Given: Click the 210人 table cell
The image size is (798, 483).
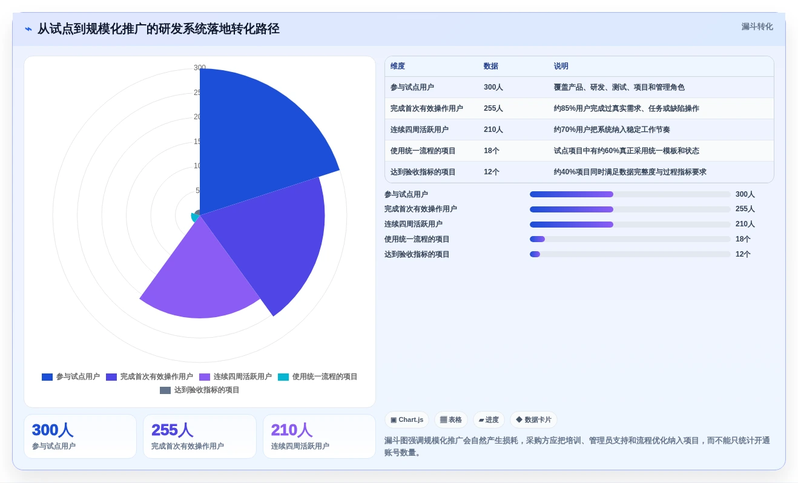Looking at the screenshot, I should (x=493, y=130).
